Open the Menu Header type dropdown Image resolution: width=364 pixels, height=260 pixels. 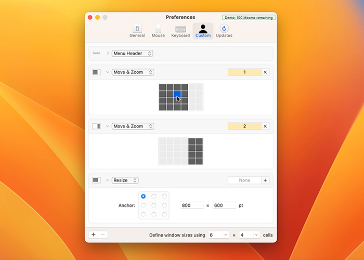coord(132,54)
